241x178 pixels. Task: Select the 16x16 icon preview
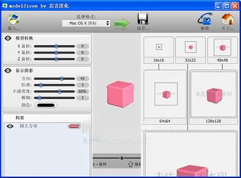click(159, 50)
